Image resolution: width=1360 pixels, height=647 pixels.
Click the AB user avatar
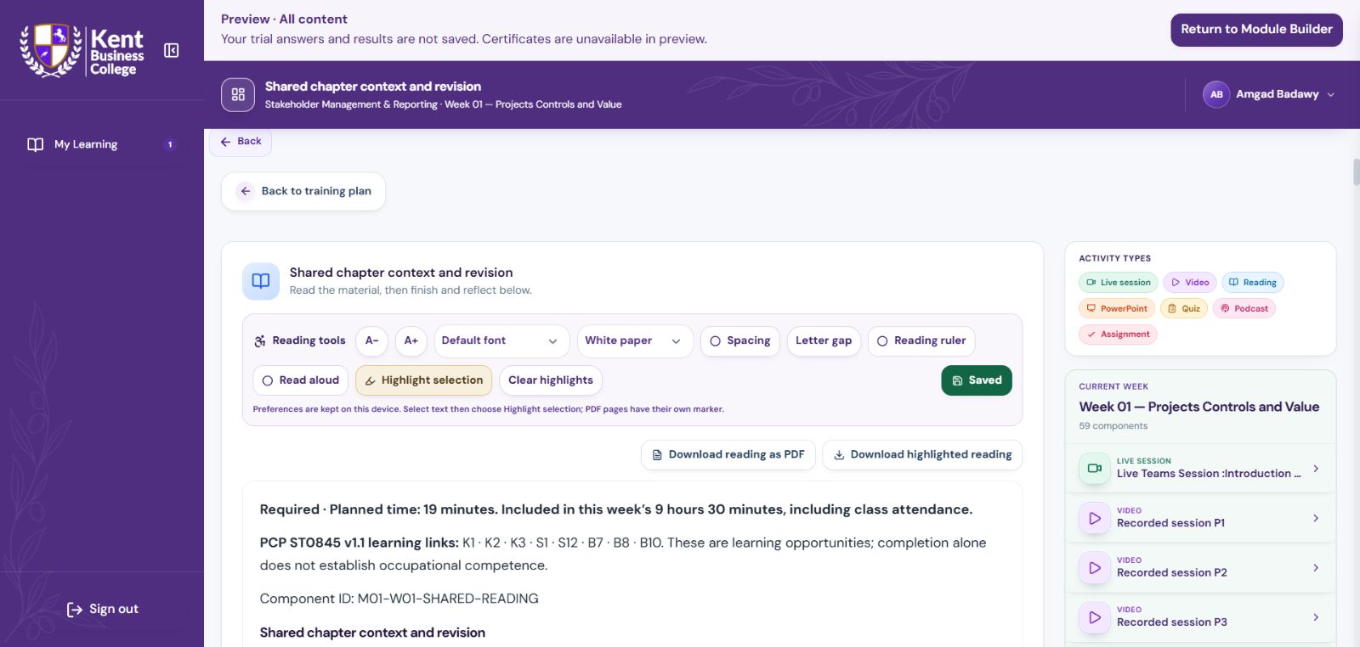1216,94
